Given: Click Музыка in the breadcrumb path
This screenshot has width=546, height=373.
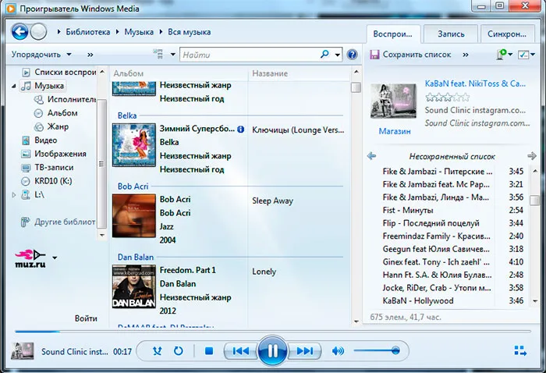Looking at the screenshot, I should (139, 32).
